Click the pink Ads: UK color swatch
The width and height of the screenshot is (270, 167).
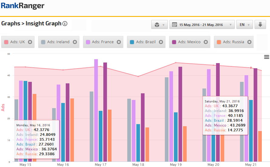[6, 42]
